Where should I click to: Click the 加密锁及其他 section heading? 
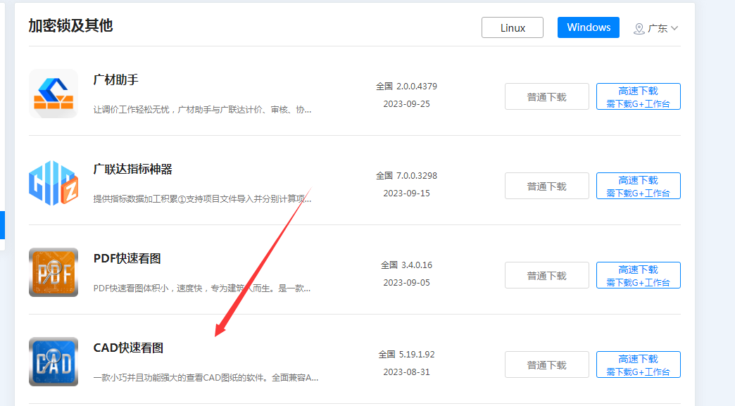[70, 26]
